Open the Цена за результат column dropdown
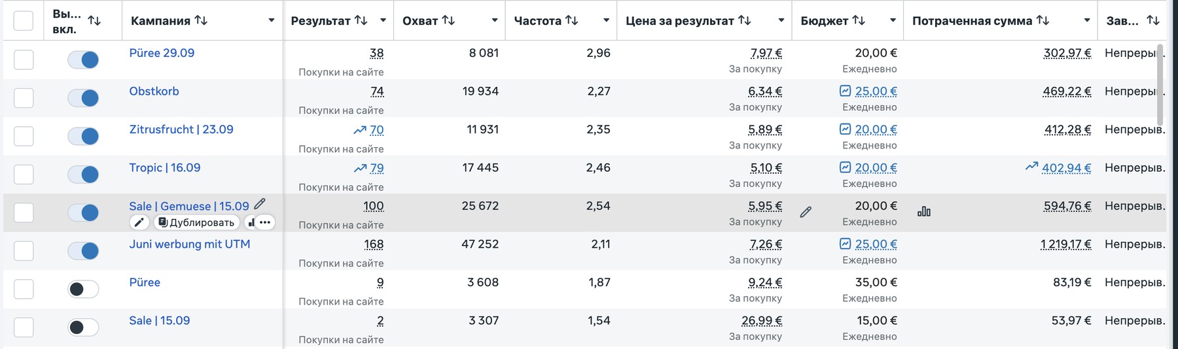 [x=781, y=20]
